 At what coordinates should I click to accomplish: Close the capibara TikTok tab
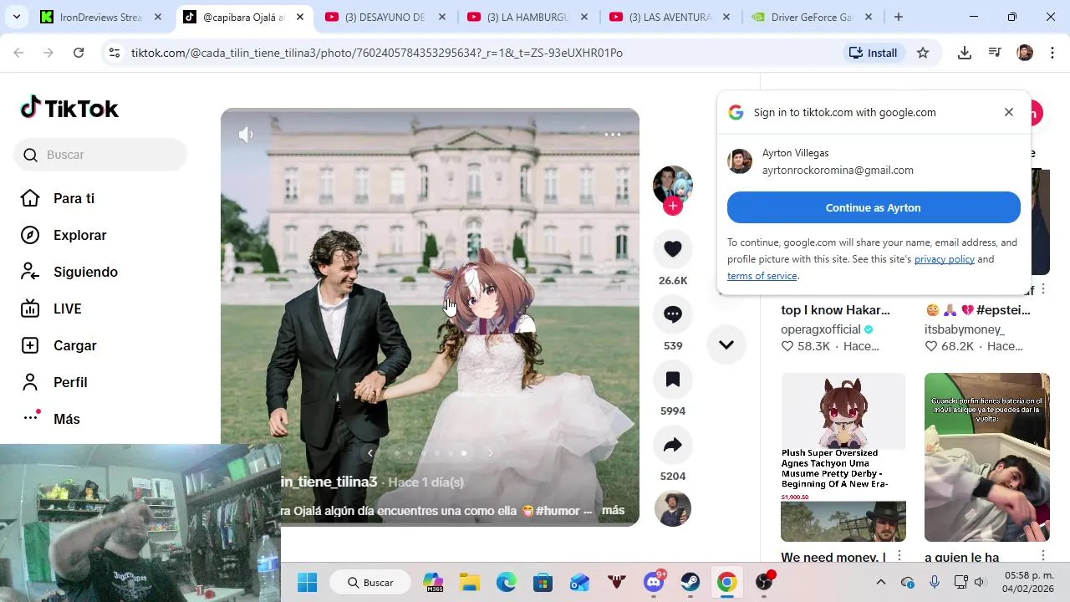(x=300, y=17)
